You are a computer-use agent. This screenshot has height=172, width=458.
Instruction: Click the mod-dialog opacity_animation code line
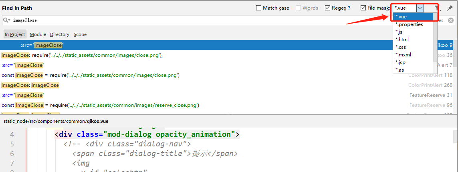(x=147, y=134)
